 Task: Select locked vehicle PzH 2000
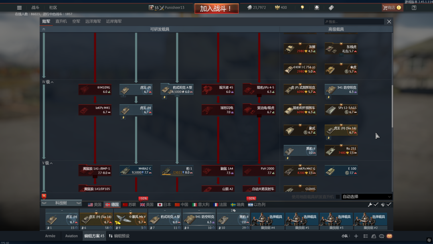(259, 171)
